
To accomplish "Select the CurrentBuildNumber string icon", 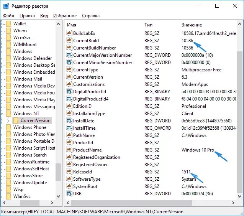I will pyautogui.click(x=69, y=48).
